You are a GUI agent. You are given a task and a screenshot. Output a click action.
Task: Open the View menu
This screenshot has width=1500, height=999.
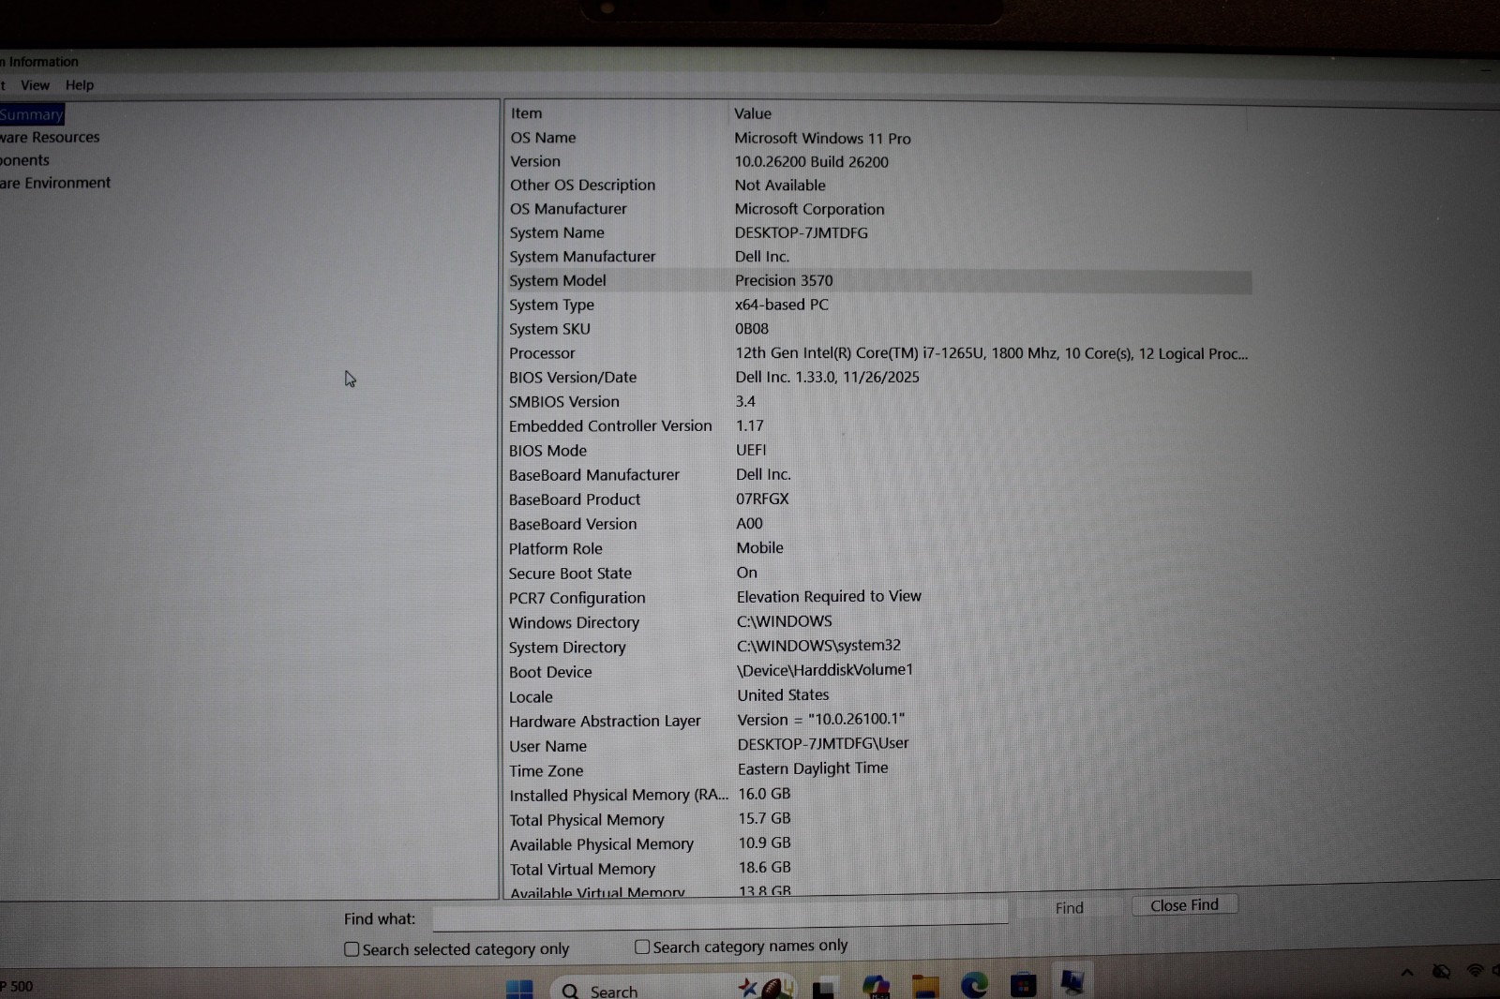[x=36, y=85]
